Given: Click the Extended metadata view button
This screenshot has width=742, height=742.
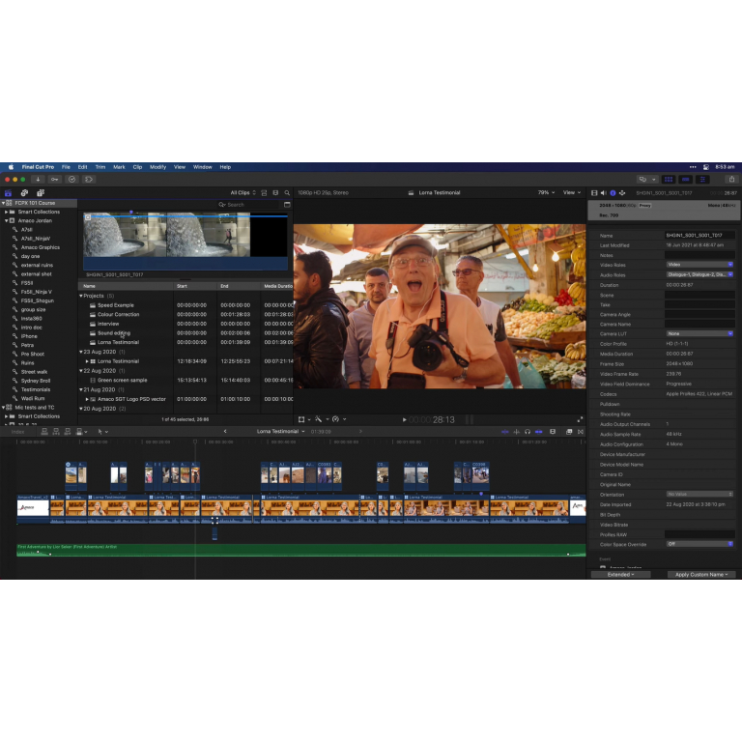Looking at the screenshot, I should click(x=620, y=575).
